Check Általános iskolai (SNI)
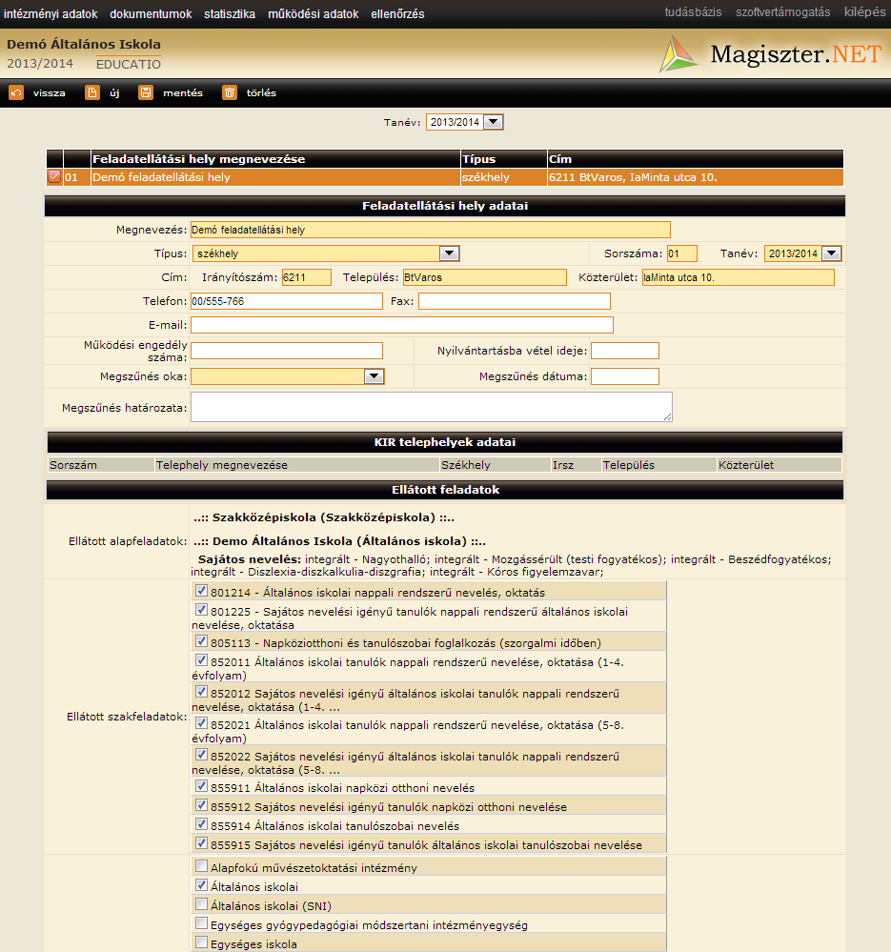Image resolution: width=891 pixels, height=952 pixels. pos(201,904)
